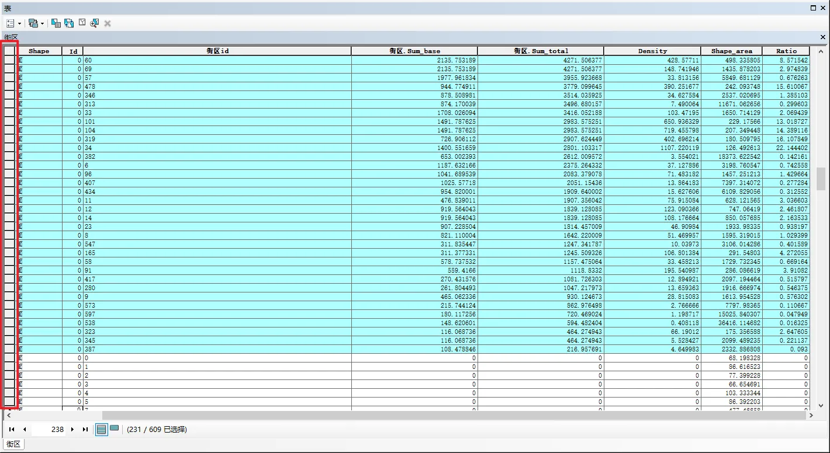The width and height of the screenshot is (830, 453).
Task: Click the record number input field
Action: tap(50, 429)
